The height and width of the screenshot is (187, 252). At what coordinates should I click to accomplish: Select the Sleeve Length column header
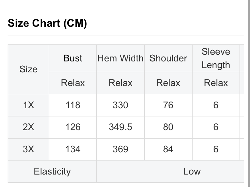point(216,58)
